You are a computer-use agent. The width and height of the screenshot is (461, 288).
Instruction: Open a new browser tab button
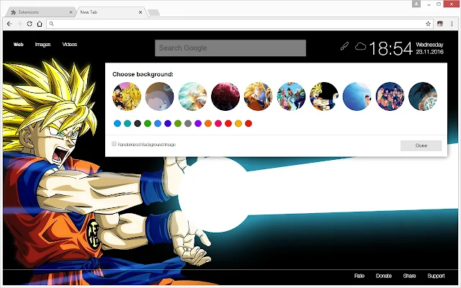(153, 12)
